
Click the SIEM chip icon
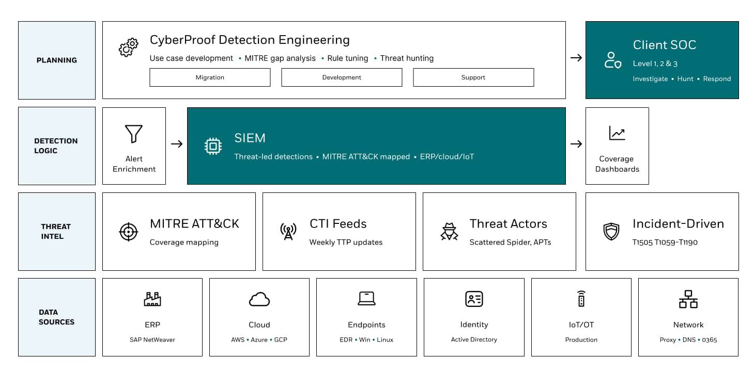pyautogui.click(x=212, y=146)
